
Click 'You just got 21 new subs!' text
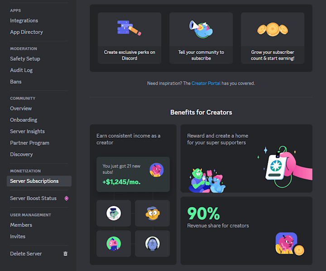click(x=121, y=169)
